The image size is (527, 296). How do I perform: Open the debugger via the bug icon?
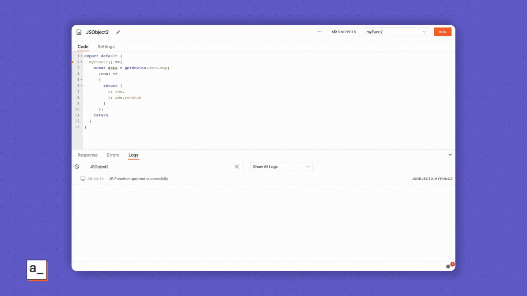click(448, 266)
